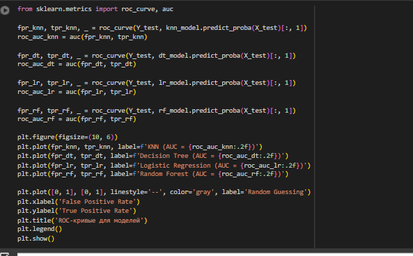
Task: Click the import line 'from sklearn.metrics import roc_curve, auc'
Action: tap(95, 9)
